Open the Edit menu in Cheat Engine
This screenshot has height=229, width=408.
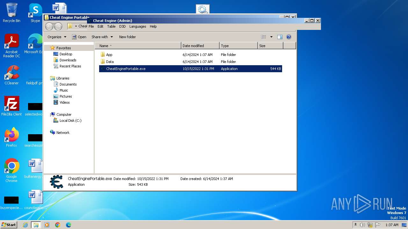(x=100, y=26)
